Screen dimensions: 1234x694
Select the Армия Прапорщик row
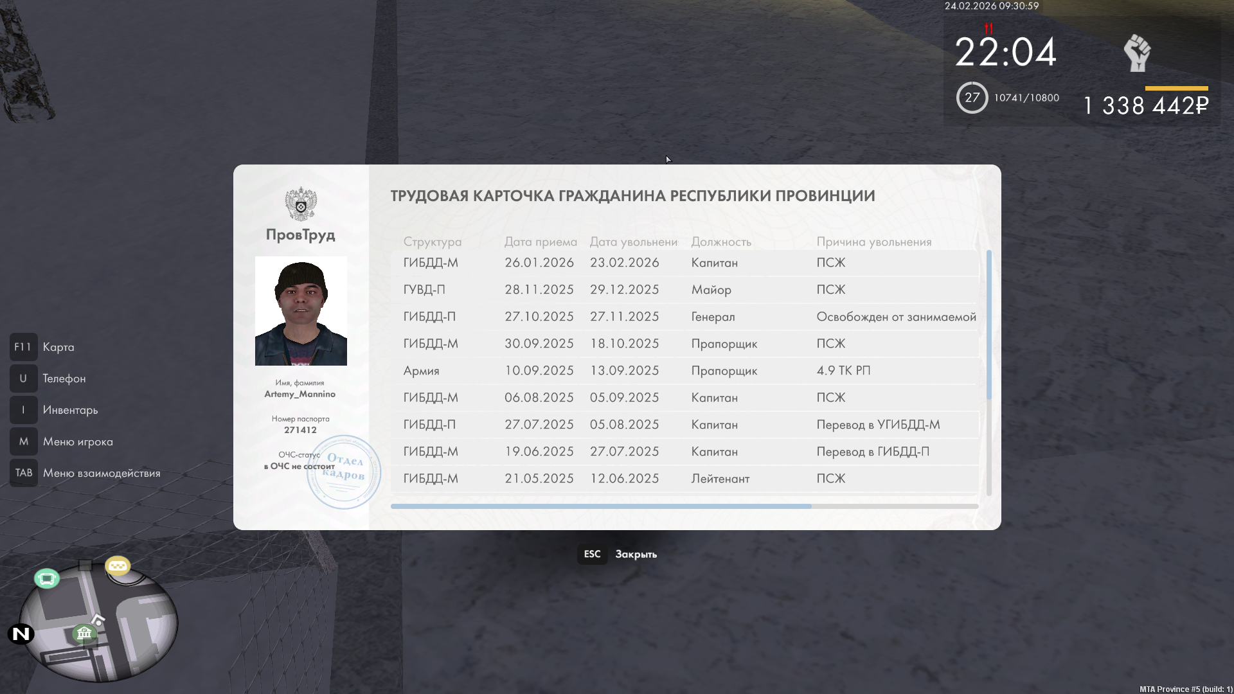coord(684,371)
